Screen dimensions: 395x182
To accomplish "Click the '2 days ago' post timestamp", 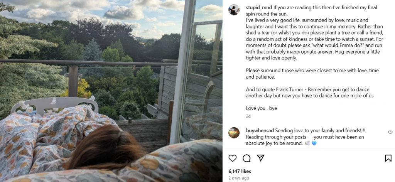I will click(238, 178).
